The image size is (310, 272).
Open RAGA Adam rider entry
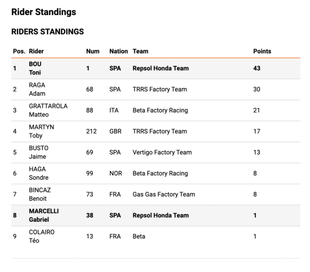pyautogui.click(x=37, y=89)
